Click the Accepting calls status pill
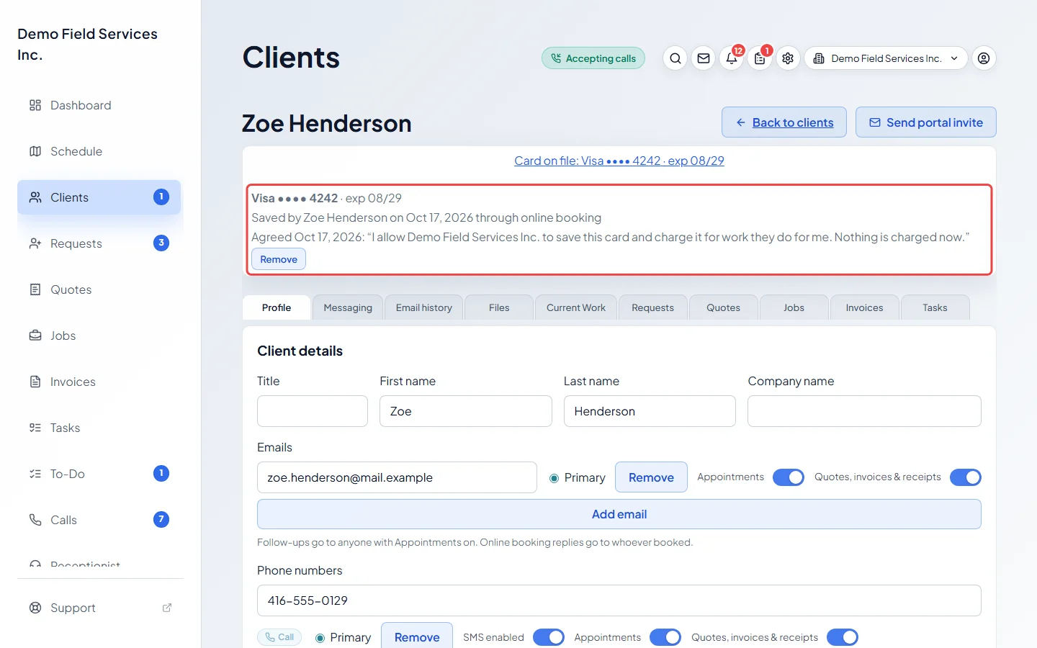Screen dimensions: 1037x648 click(x=593, y=58)
